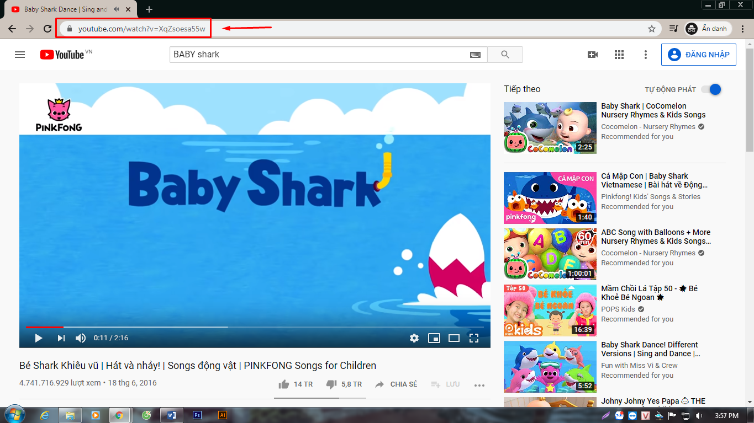The image size is (754, 423).
Task: Bookmark this page with star
Action: (x=652, y=29)
